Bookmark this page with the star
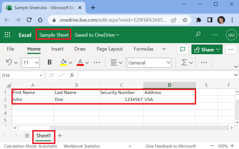Viewport: 239px width, 149px height. (x=185, y=20)
